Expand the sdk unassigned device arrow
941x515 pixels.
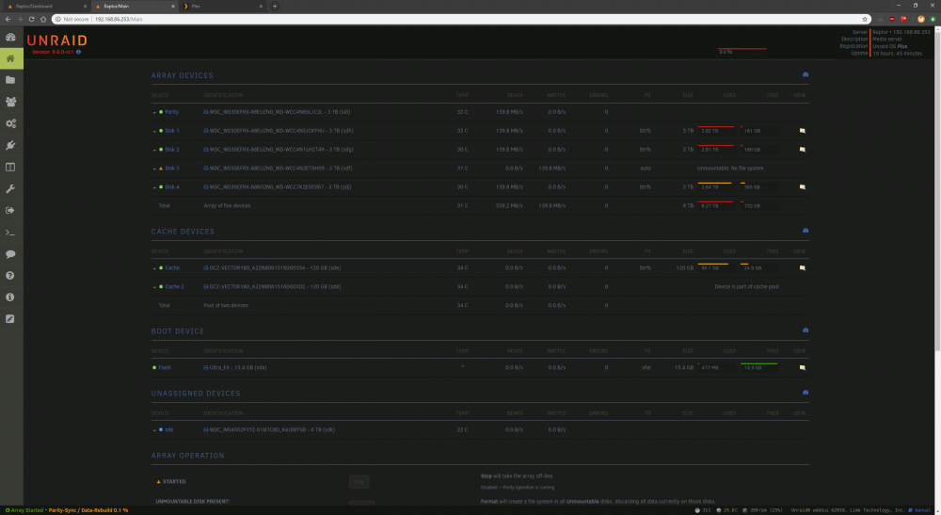point(154,429)
